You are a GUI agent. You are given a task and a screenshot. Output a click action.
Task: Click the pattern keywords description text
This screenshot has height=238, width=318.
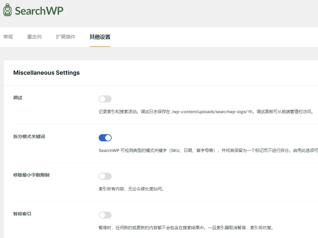(x=207, y=150)
